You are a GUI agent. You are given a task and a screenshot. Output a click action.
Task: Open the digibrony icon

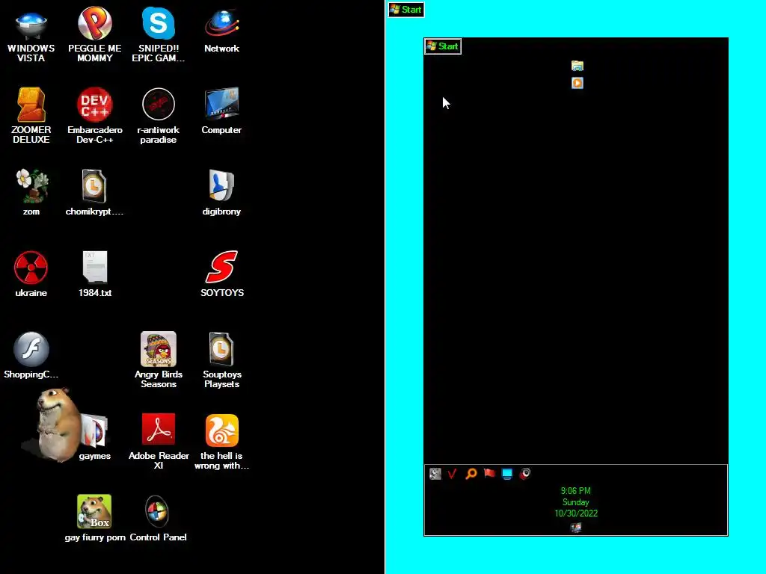pos(221,192)
